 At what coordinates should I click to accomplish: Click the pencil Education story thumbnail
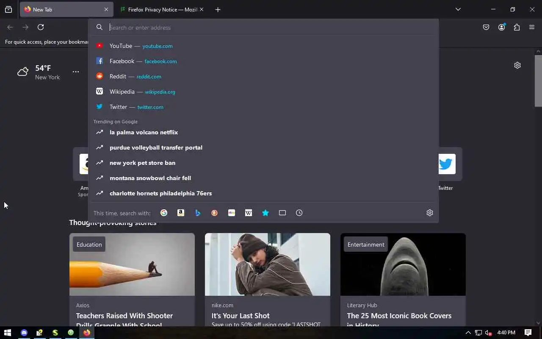(132, 264)
